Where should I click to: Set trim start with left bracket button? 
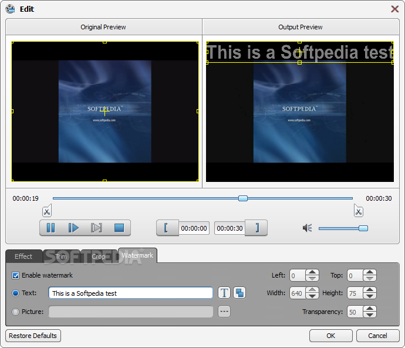(167, 228)
